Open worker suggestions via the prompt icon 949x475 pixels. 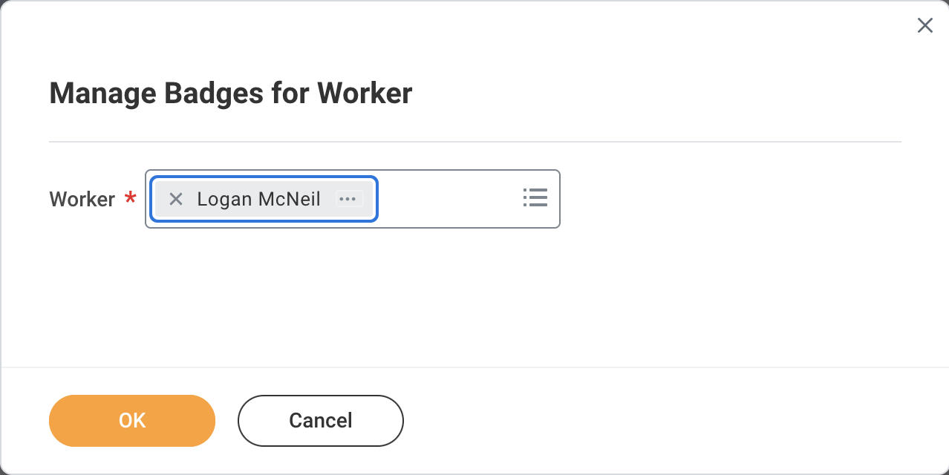pos(535,198)
